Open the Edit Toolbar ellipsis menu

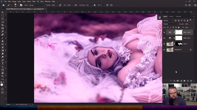point(2,79)
